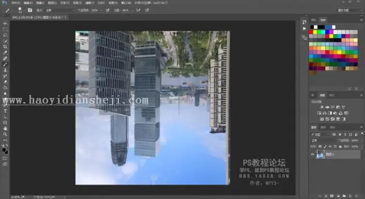The height and width of the screenshot is (199, 365).
Task: Select the Eraser tool
Action: coord(5,82)
